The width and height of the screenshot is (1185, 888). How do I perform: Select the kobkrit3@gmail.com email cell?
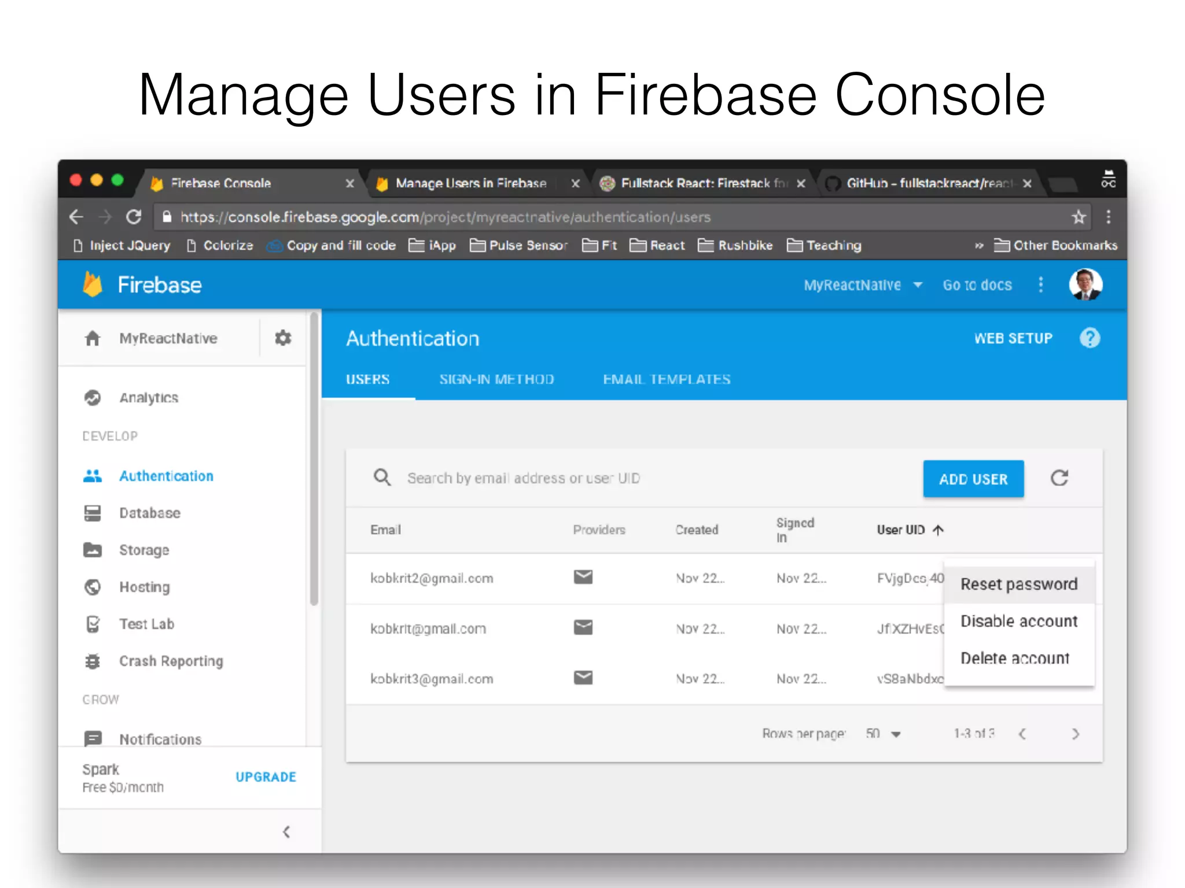[432, 679]
